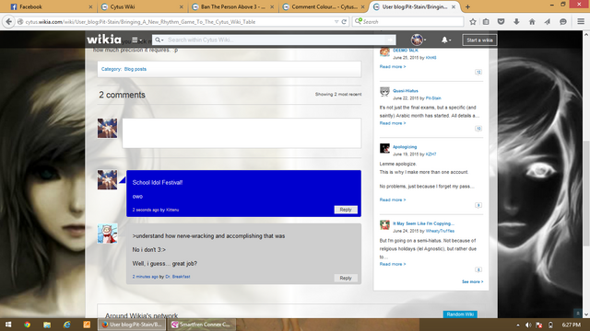Bookmark this page with the star icon
This screenshot has width=590, height=331.
point(473,22)
